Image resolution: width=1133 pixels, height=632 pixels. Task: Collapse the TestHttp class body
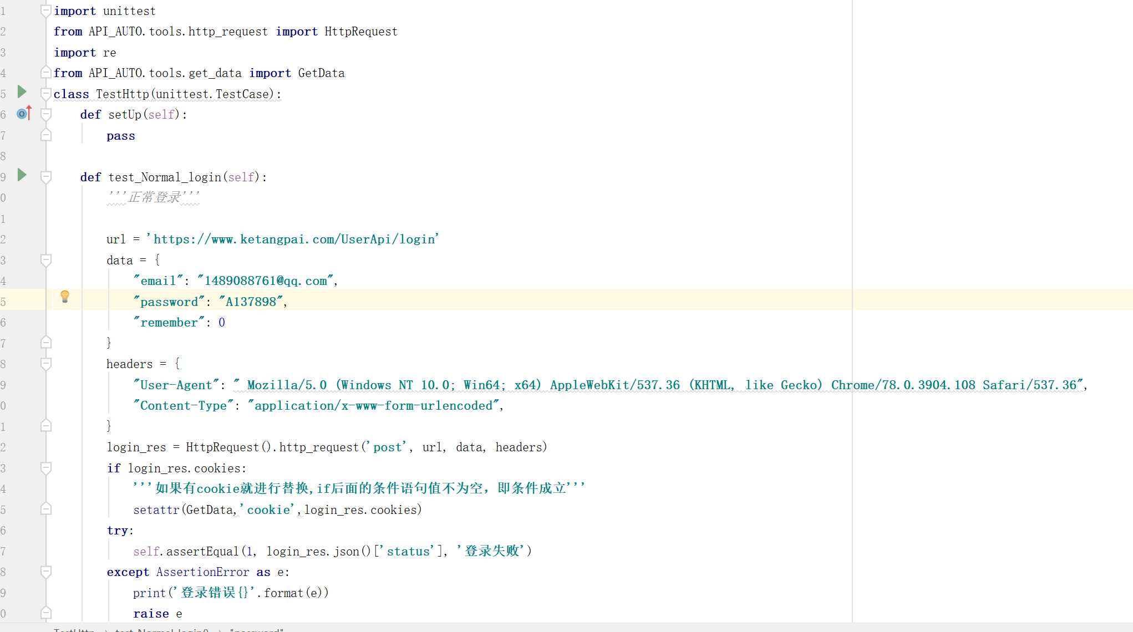pyautogui.click(x=46, y=94)
